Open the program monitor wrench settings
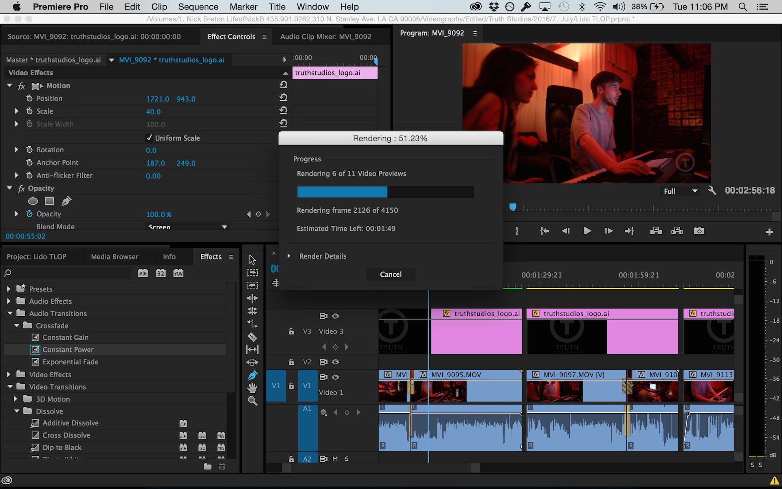782x489 pixels. [712, 191]
